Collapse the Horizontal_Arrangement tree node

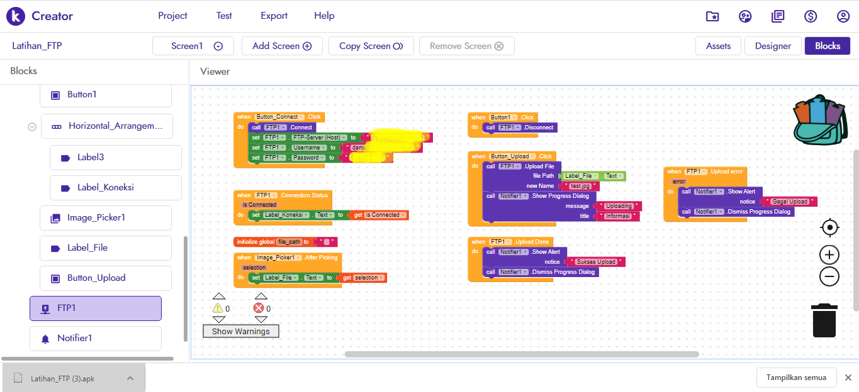[x=31, y=126]
